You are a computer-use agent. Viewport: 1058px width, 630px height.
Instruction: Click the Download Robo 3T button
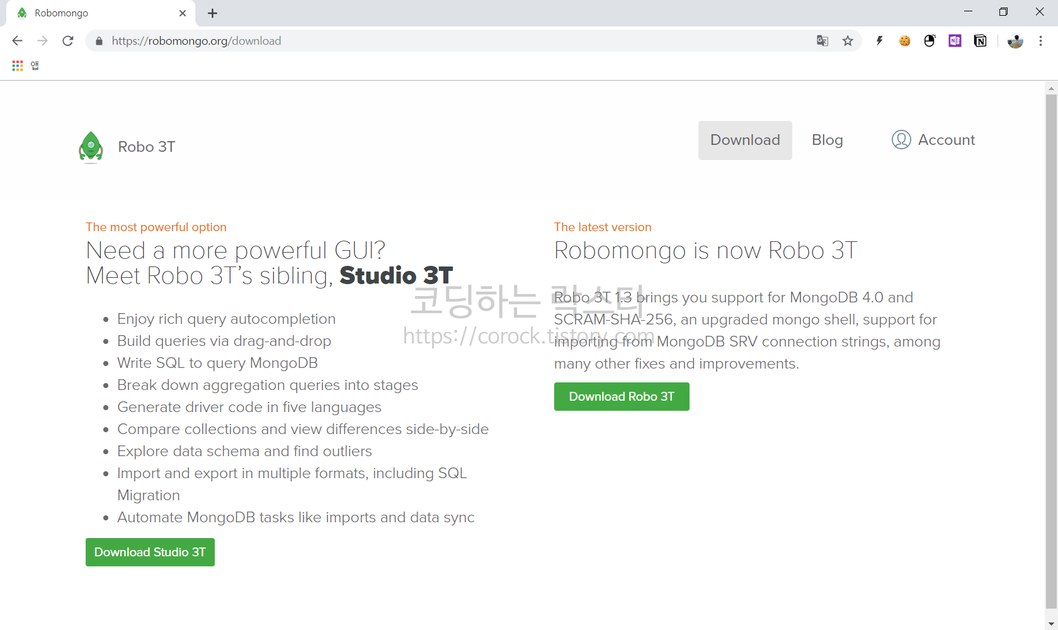[622, 397]
